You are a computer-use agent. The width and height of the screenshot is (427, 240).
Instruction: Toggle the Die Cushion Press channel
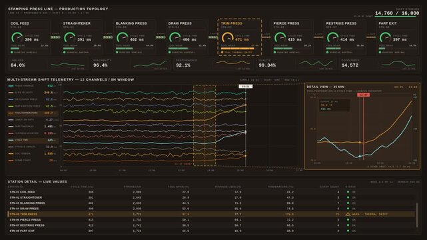pos(33,99)
